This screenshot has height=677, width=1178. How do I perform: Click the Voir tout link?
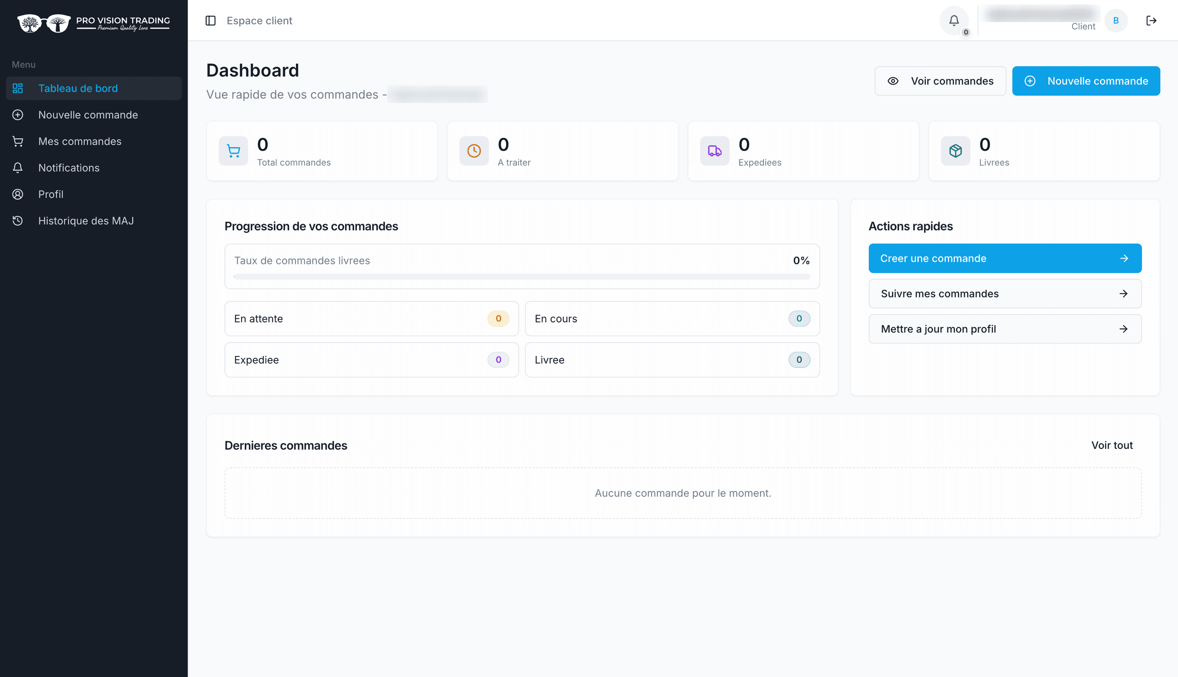[1112, 446]
